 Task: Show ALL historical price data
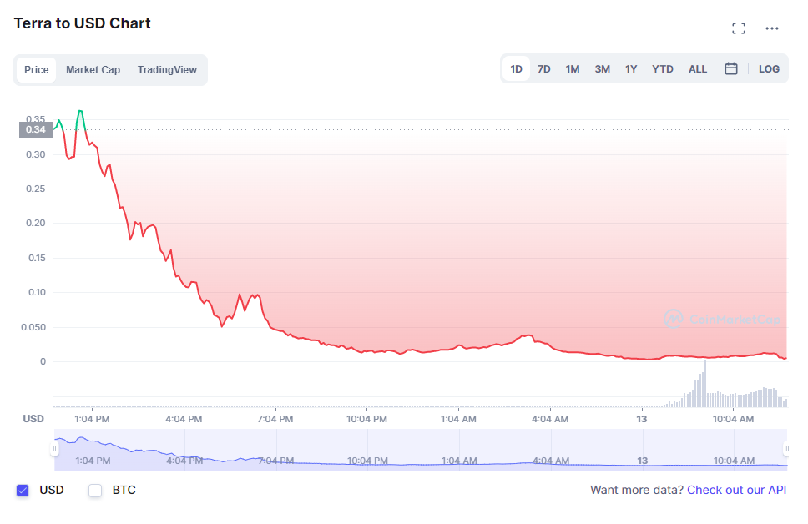[697, 69]
